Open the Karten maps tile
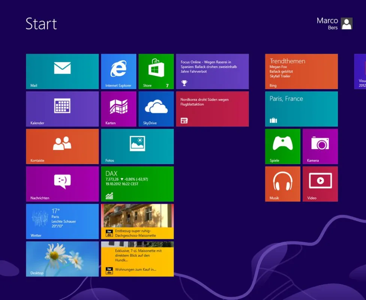 (118, 109)
